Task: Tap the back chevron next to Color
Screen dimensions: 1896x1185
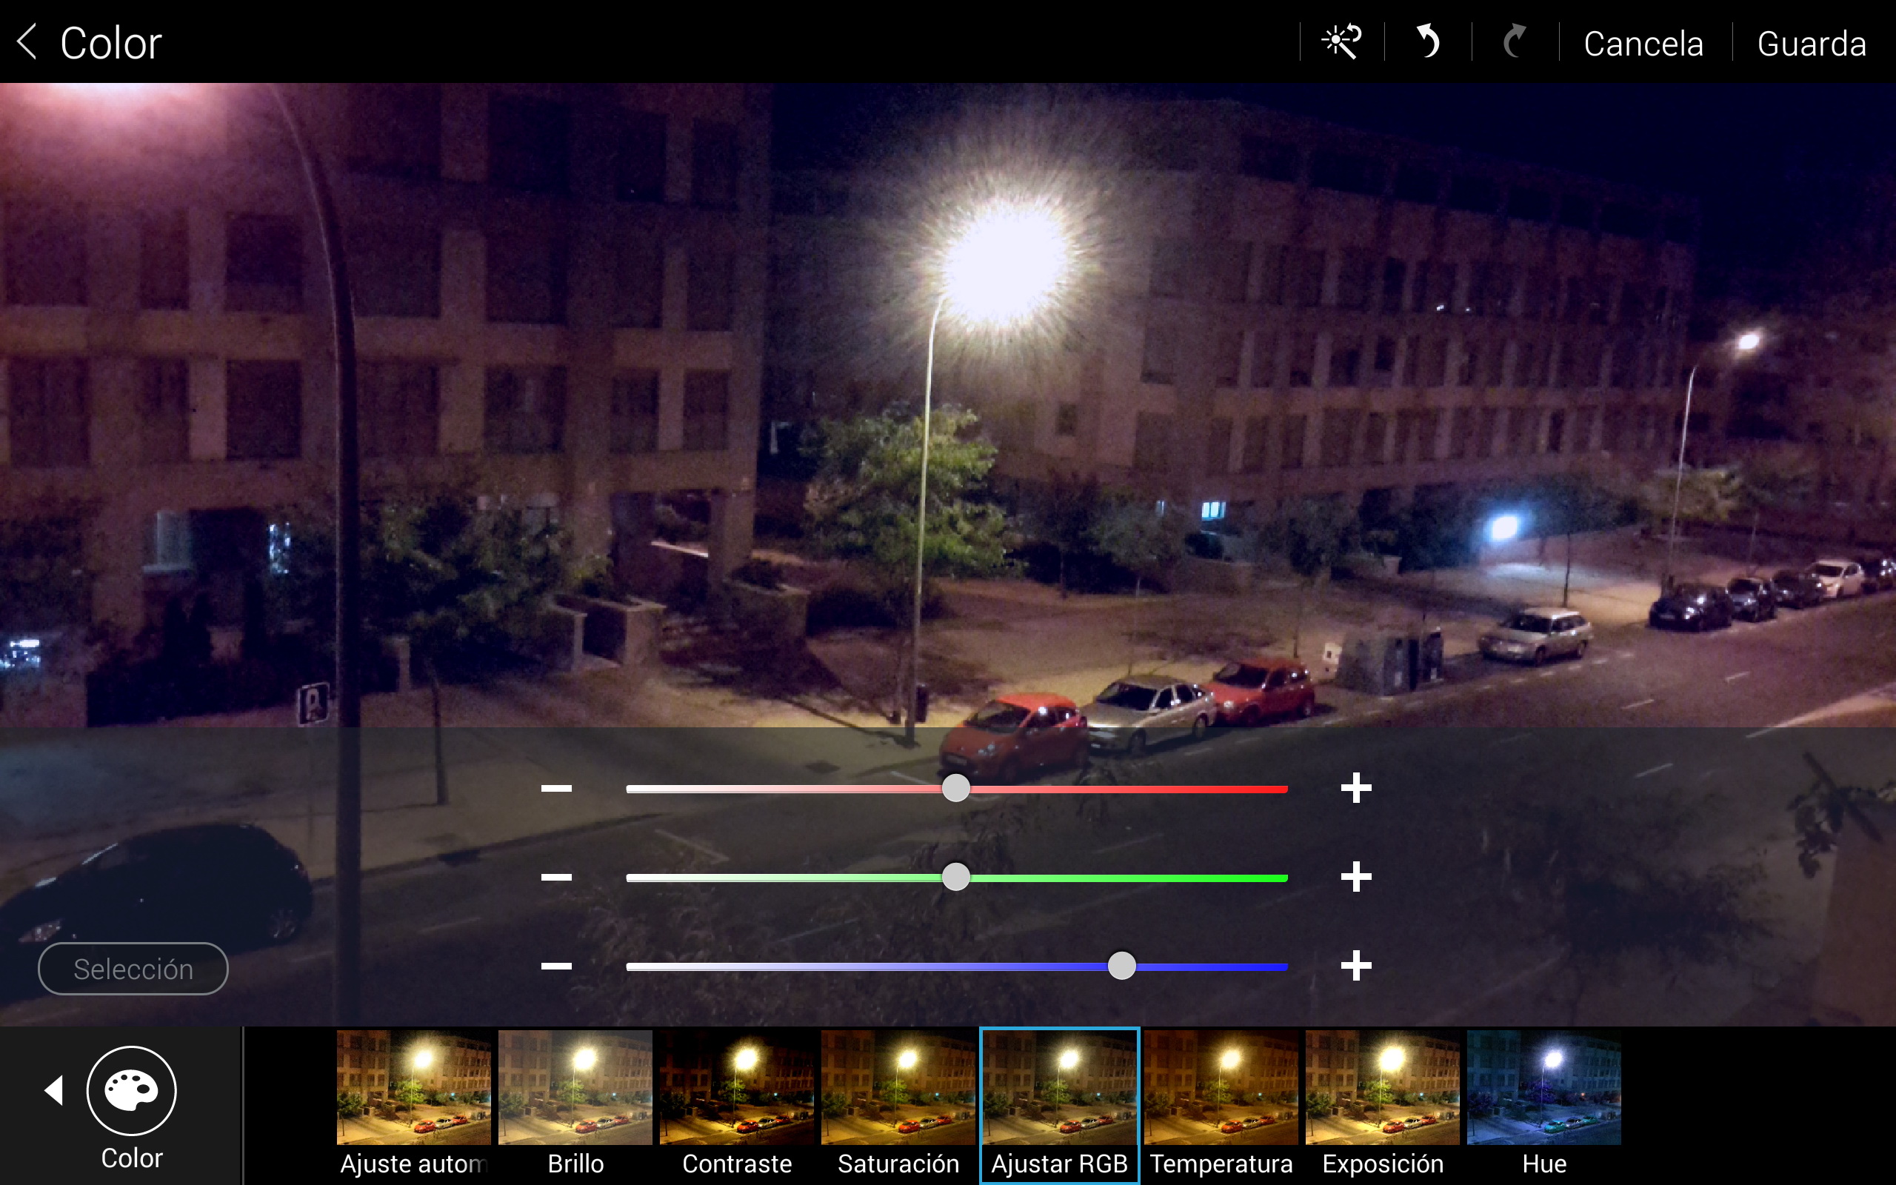Action: tap(27, 41)
